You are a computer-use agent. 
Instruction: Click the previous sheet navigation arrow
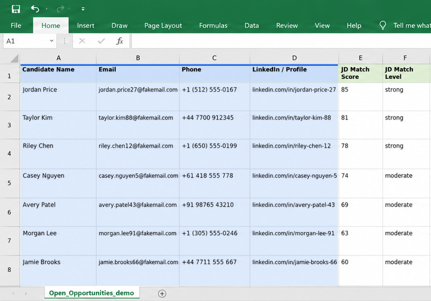coord(13,293)
